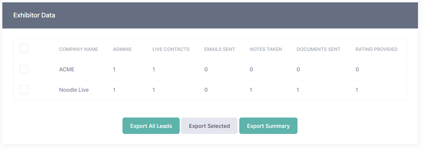Open the ACME company name entry

coord(67,70)
